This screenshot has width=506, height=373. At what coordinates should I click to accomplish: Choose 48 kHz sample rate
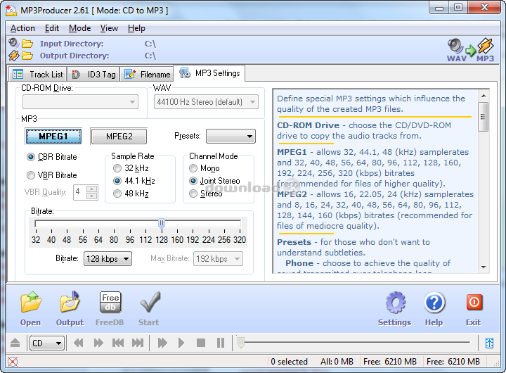pyautogui.click(x=131, y=194)
